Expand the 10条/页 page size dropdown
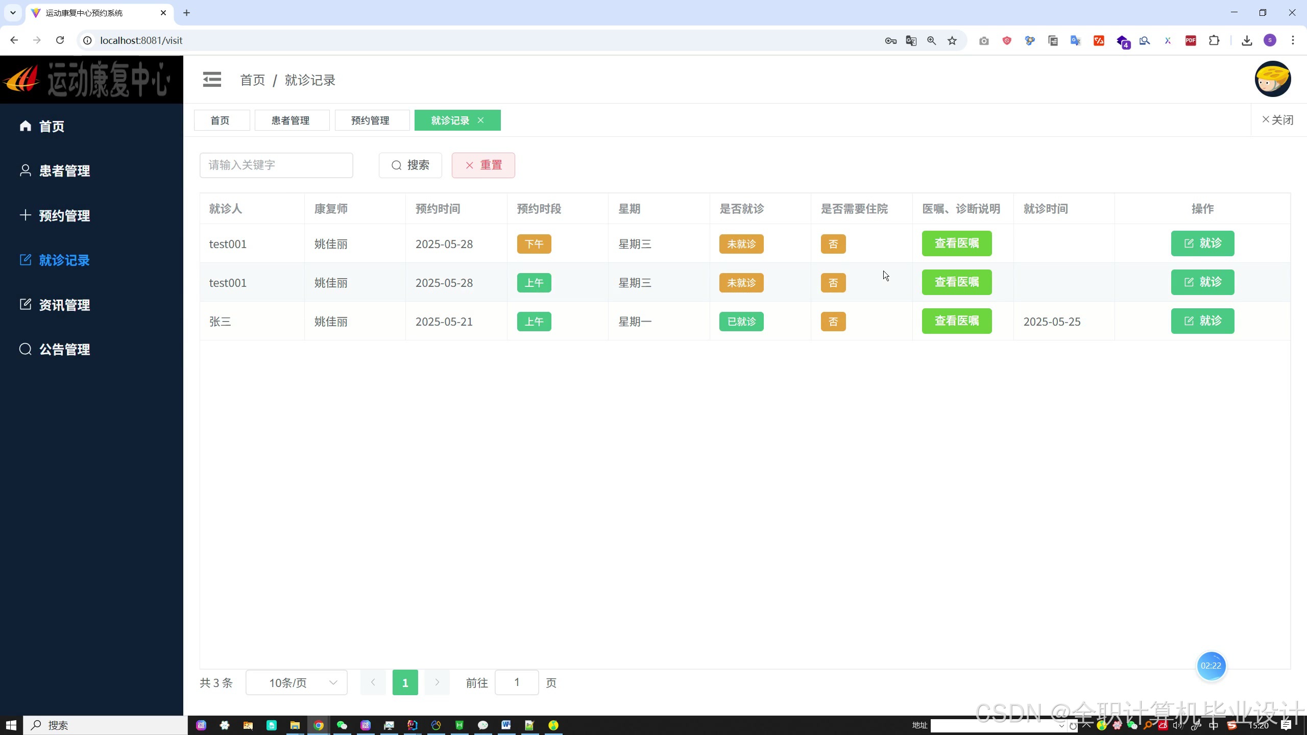This screenshot has height=735, width=1307. [x=296, y=682]
